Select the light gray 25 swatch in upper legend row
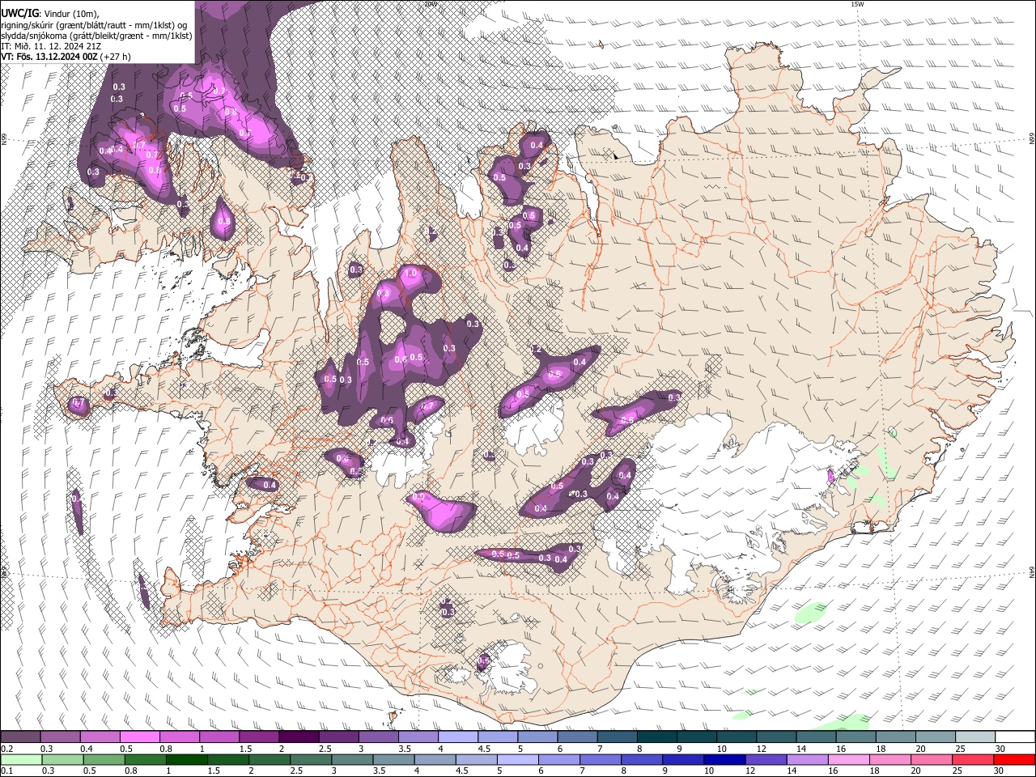 976,737
